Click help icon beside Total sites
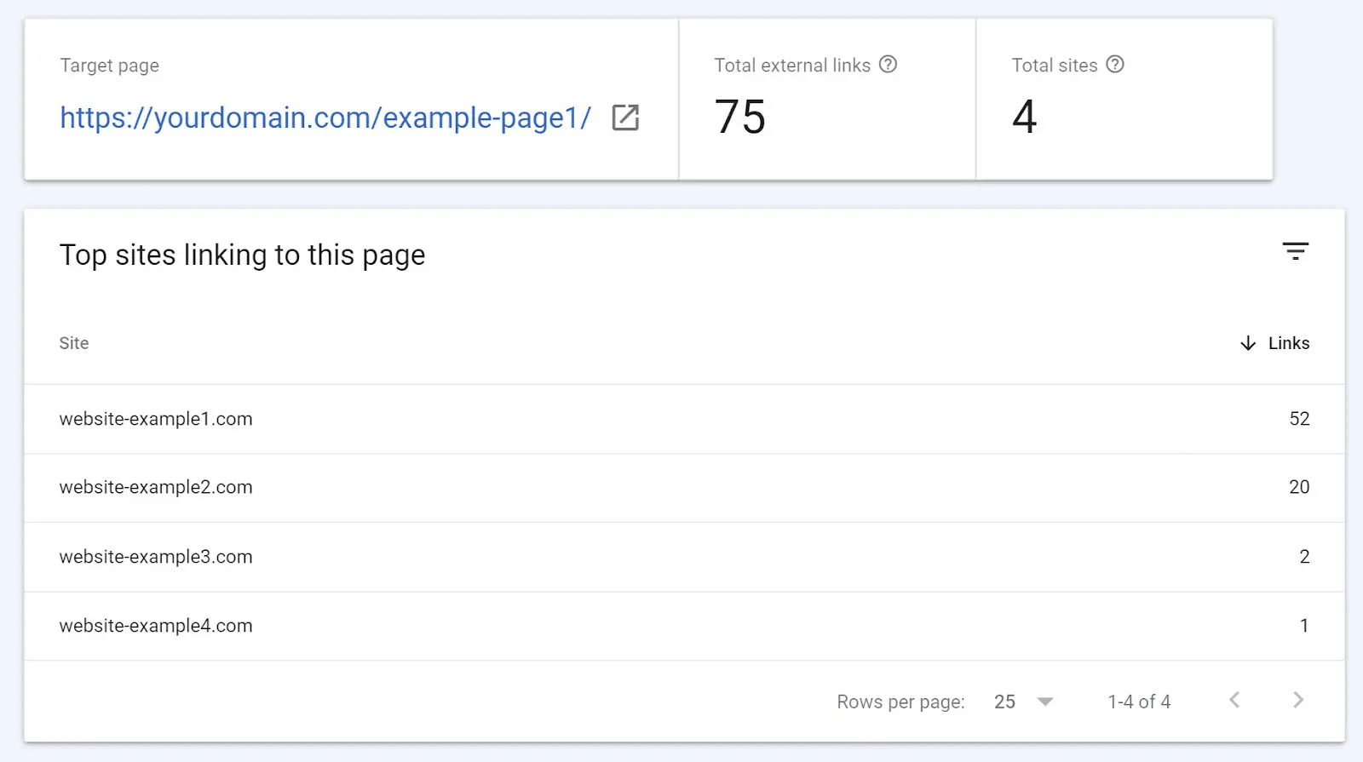The height and width of the screenshot is (762, 1363). 1114,65
